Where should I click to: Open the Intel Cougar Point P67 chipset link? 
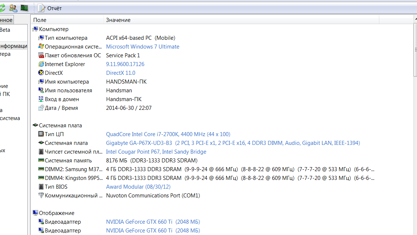coord(156,152)
